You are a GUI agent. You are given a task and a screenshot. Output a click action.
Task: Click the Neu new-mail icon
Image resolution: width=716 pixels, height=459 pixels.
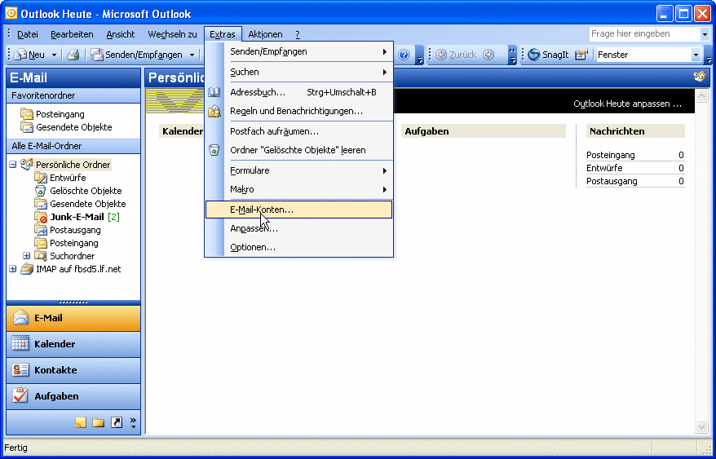(x=20, y=55)
